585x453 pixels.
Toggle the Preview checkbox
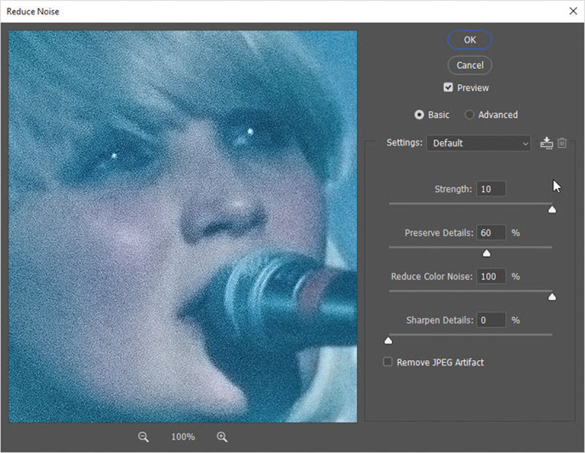(x=448, y=87)
